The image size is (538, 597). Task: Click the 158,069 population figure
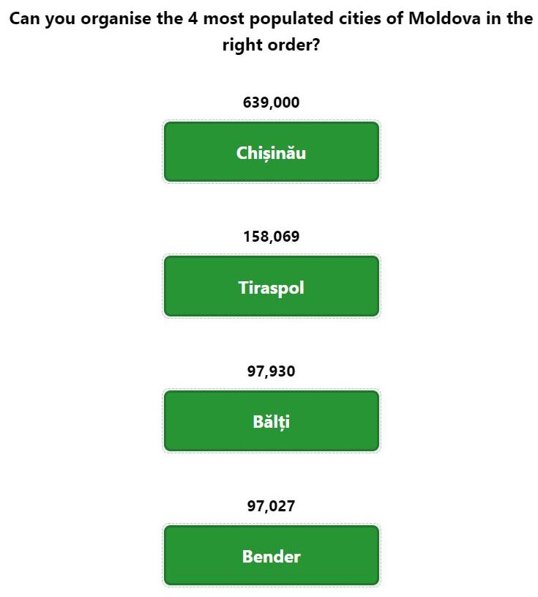point(272,237)
